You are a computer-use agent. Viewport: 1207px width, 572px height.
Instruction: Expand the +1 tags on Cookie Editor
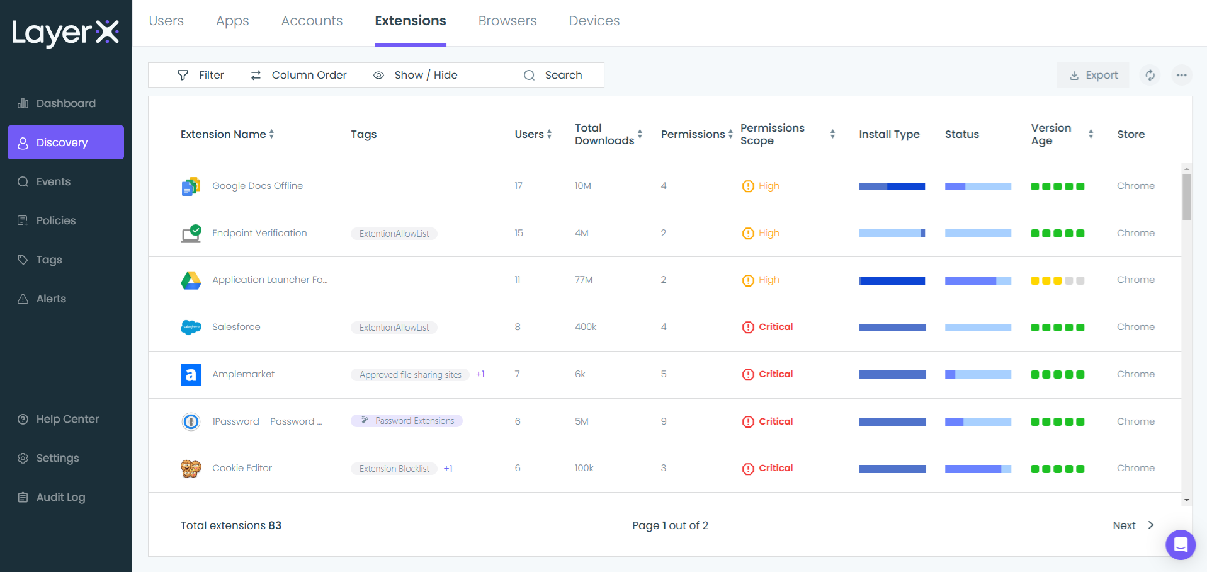[448, 469]
